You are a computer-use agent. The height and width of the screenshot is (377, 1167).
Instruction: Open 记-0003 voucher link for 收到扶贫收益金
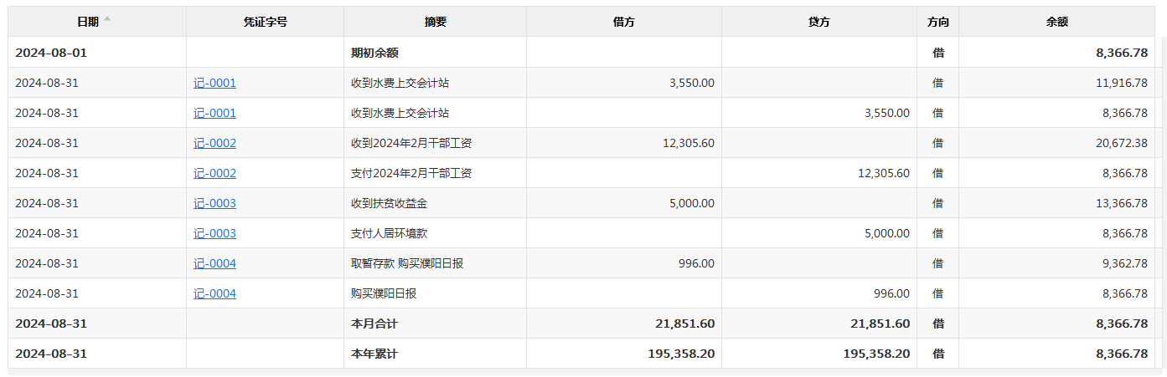point(214,203)
